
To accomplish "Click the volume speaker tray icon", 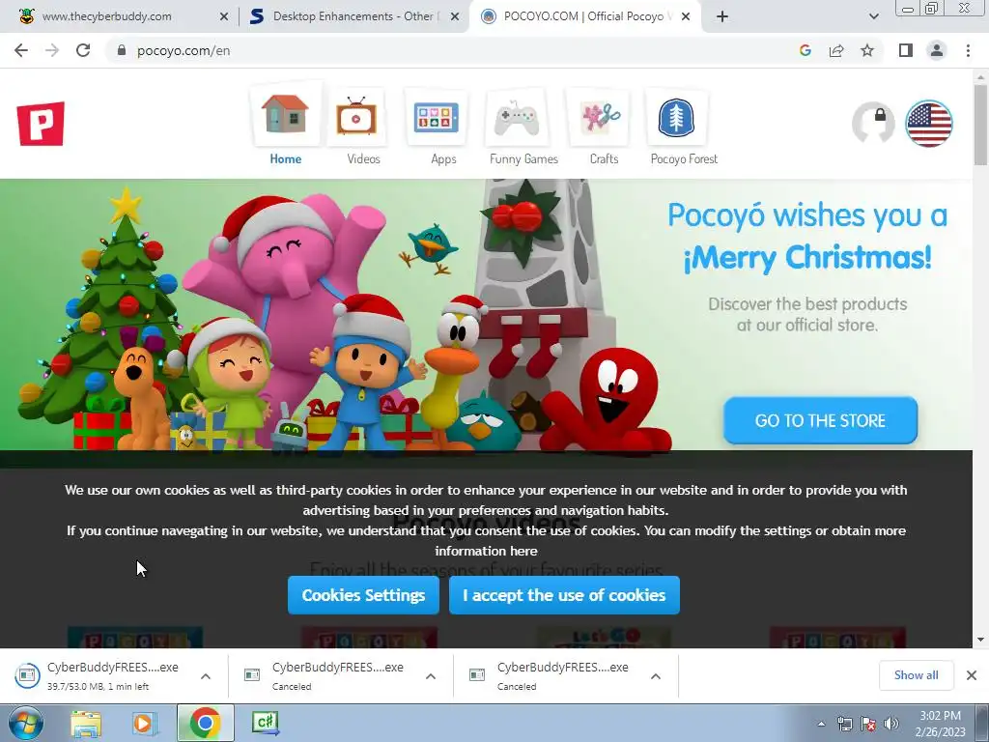I will (891, 724).
